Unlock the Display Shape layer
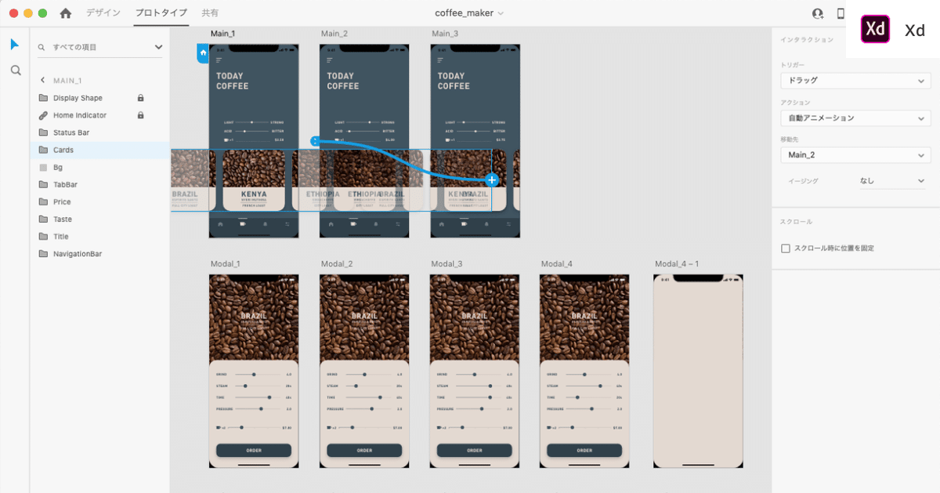This screenshot has height=493, width=940. [x=141, y=98]
